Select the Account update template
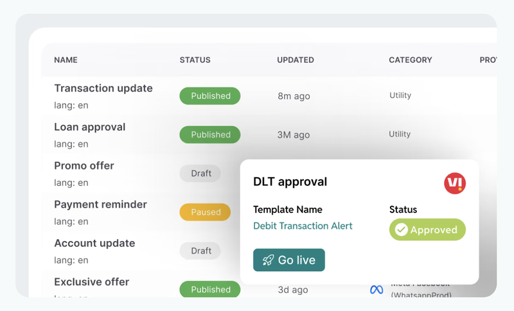Screen dimensions: 514x311 click(94, 243)
